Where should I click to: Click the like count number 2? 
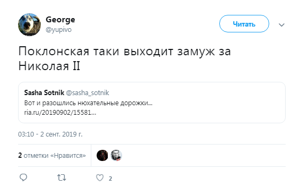110,179
